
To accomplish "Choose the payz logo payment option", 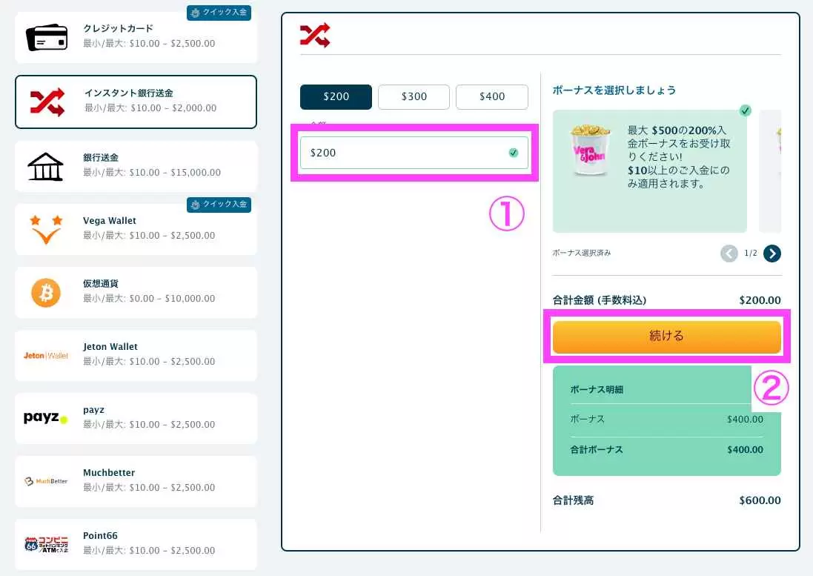I will (x=46, y=418).
